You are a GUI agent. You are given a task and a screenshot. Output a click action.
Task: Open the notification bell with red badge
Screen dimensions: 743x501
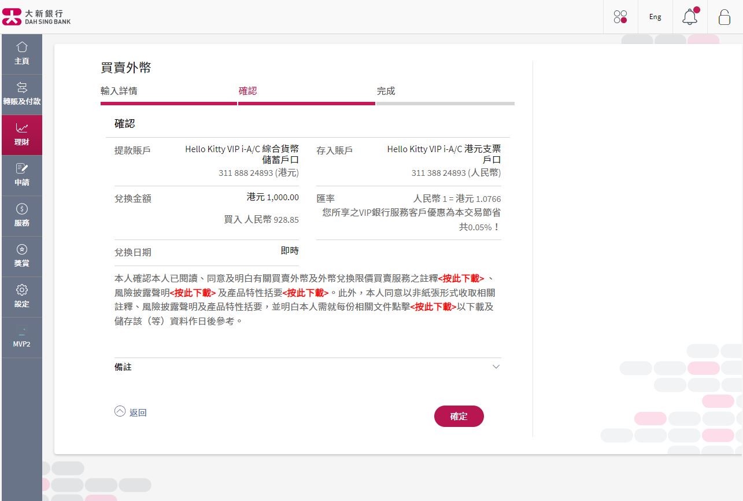click(689, 17)
